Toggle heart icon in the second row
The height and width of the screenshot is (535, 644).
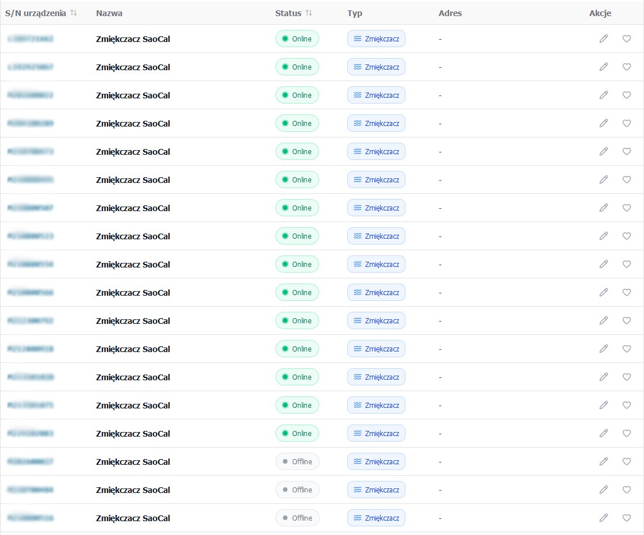coord(627,67)
